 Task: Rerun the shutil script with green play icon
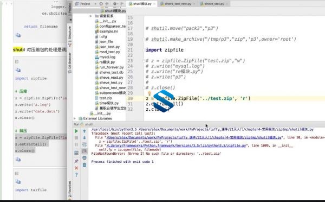76,131
